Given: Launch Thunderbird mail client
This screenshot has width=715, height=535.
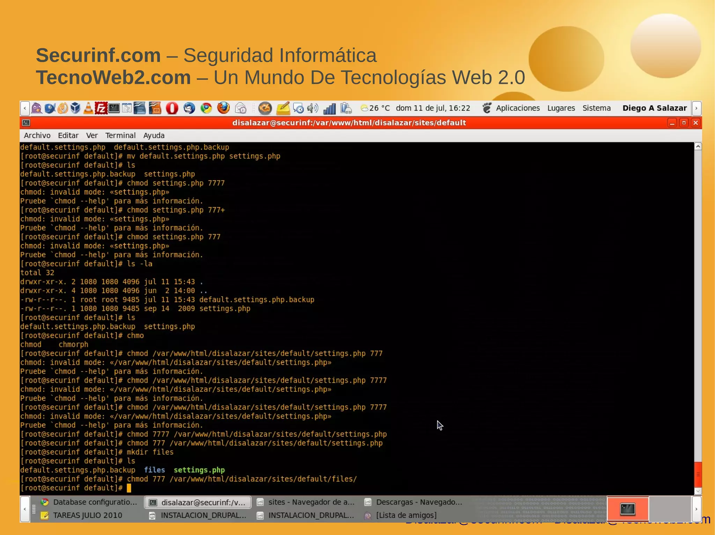Looking at the screenshot, I should pyautogui.click(x=189, y=108).
